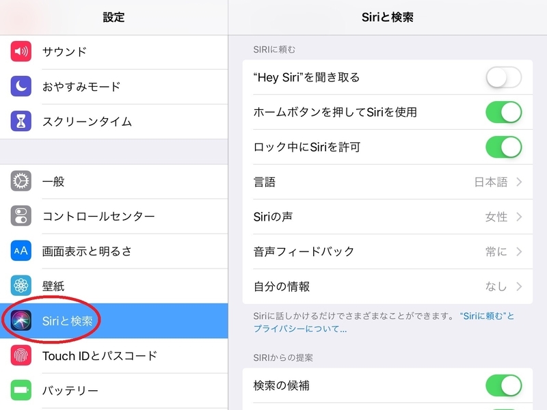Image resolution: width=547 pixels, height=410 pixels.
Task: Click the コントロールセンター toggle-sliders icon
Action: [x=21, y=216]
